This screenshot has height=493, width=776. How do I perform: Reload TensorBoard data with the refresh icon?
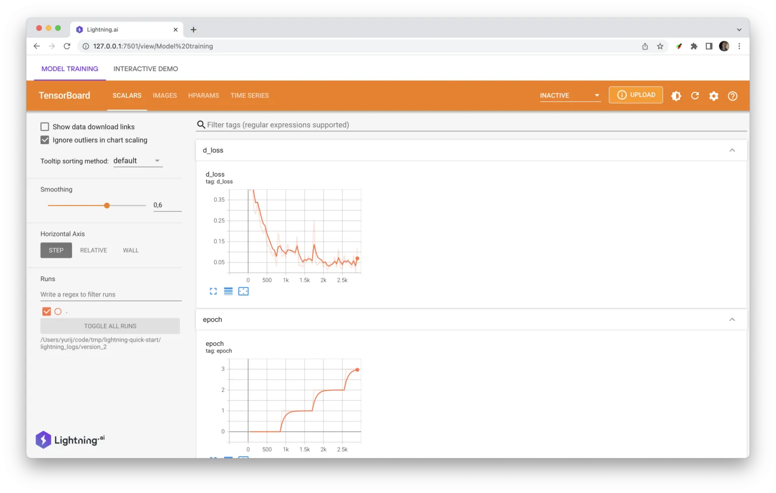[x=695, y=95]
